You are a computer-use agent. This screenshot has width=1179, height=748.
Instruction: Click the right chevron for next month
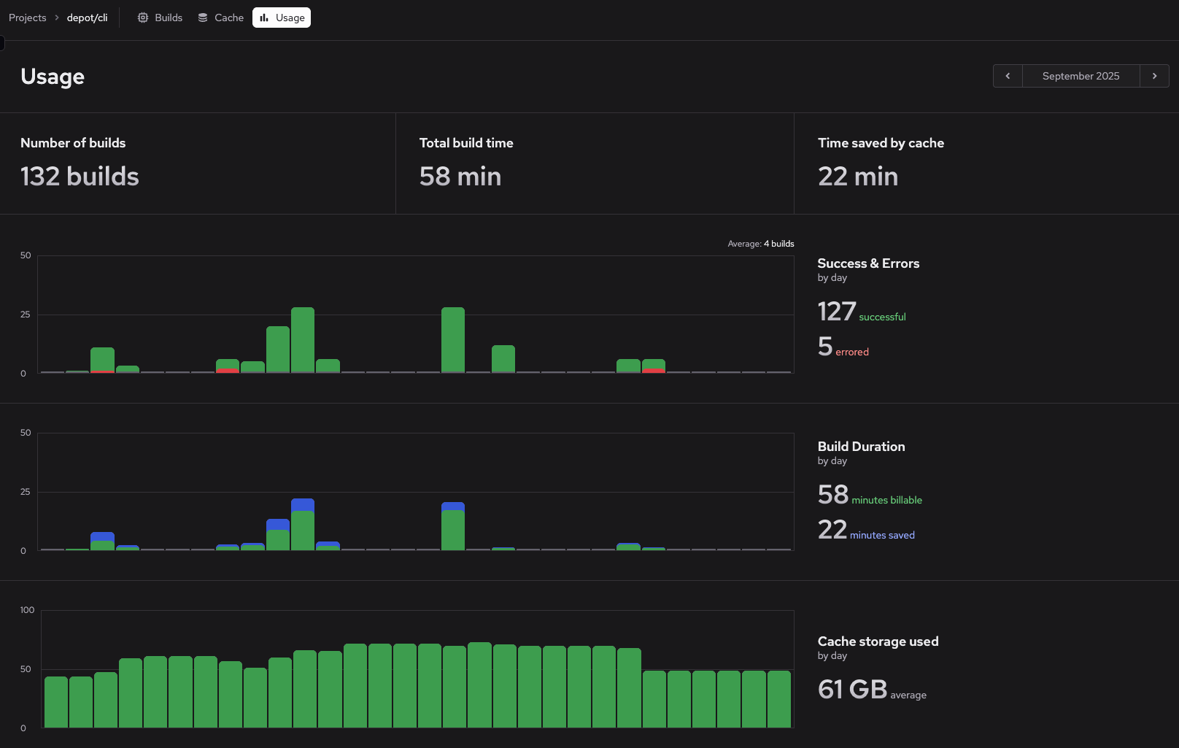point(1154,75)
